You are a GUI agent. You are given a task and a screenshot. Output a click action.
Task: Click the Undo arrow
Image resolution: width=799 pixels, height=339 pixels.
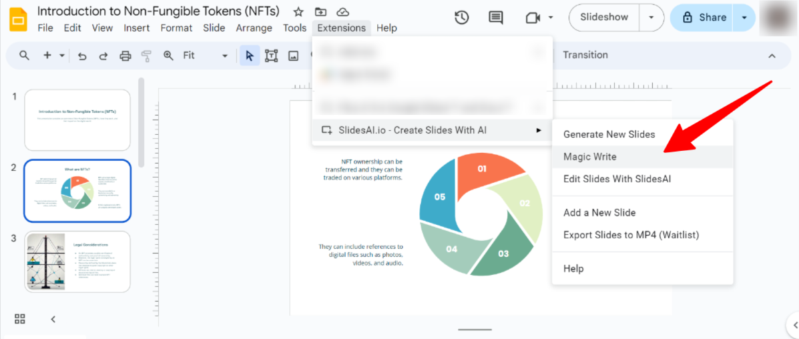coord(82,56)
